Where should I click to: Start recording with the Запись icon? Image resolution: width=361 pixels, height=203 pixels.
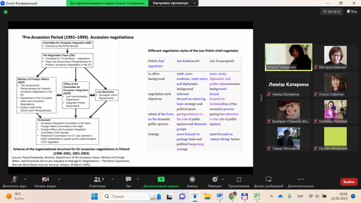click(x=192, y=179)
